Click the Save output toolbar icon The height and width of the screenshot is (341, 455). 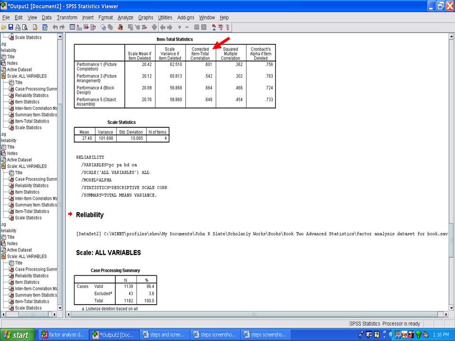tap(11, 27)
